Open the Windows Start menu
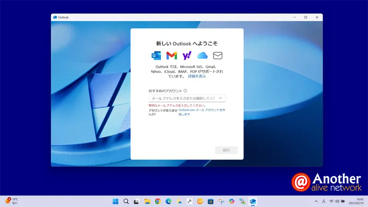Image resolution: width=368 pixels, height=207 pixels. 115,201
